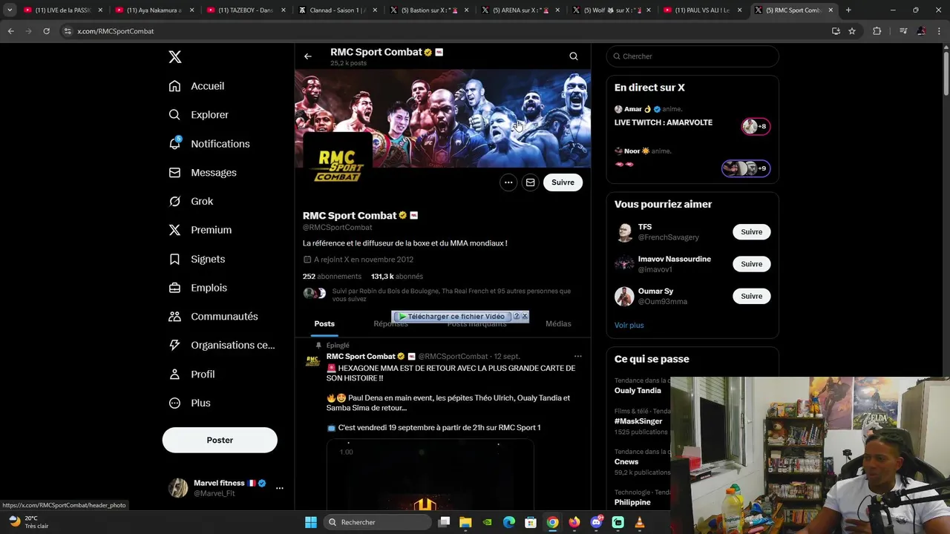Open the 252 abonnements list
The height and width of the screenshot is (534, 950).
tap(332, 277)
